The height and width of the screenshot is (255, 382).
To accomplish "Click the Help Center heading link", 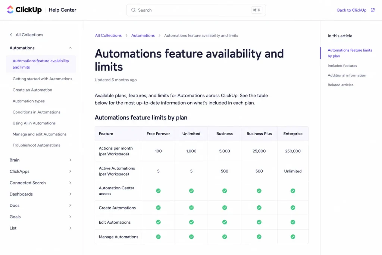I will [x=63, y=10].
